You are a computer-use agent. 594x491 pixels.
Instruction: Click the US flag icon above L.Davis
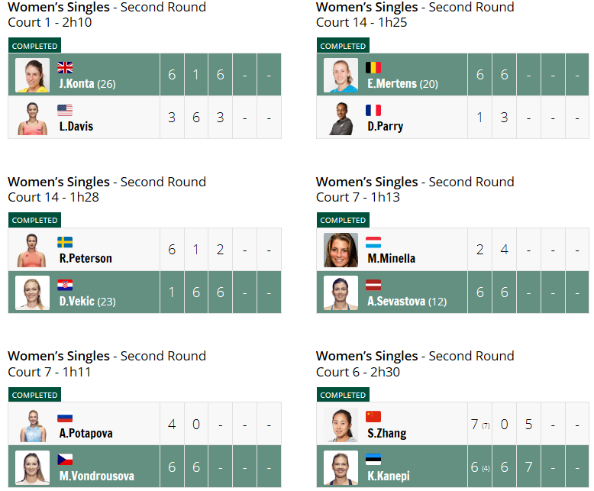pyautogui.click(x=65, y=110)
